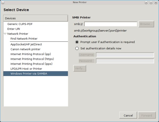This screenshot has height=122, width=159.
Task: Close the New Printer dialog window
Action: (156, 2)
